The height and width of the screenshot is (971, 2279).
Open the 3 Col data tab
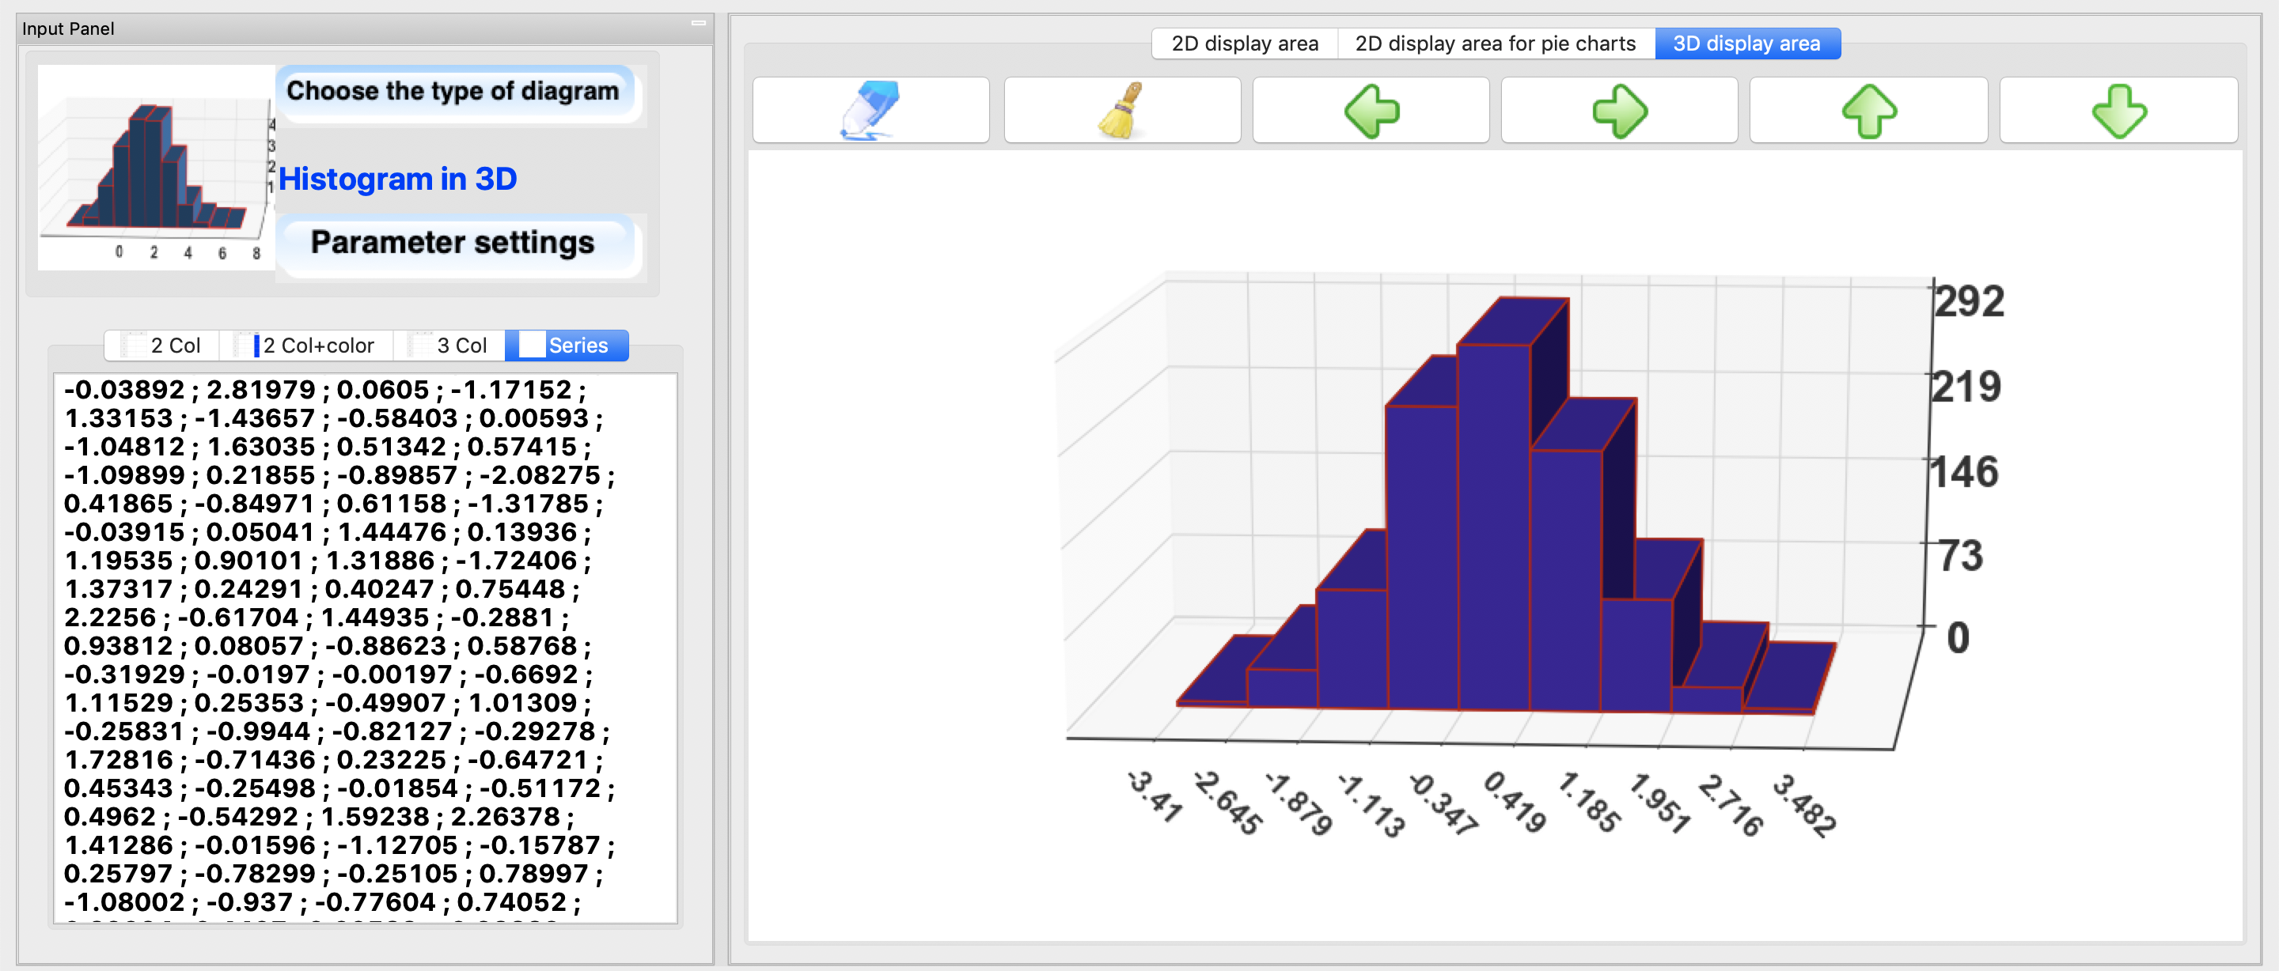pyautogui.click(x=449, y=346)
